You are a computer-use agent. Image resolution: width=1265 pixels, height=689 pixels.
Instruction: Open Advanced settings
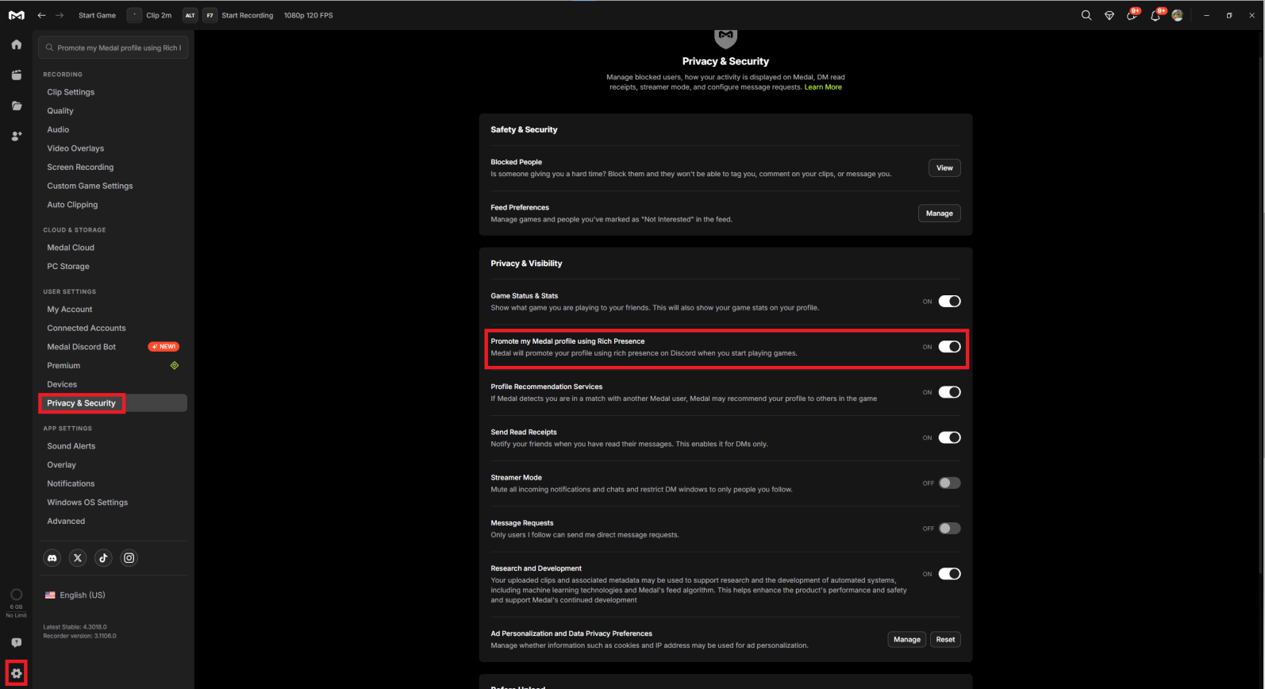pos(66,522)
